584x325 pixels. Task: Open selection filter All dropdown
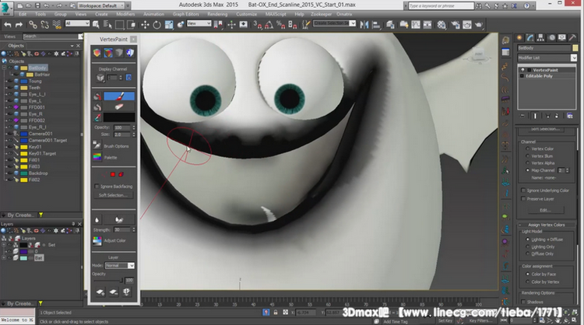(x=77, y=23)
